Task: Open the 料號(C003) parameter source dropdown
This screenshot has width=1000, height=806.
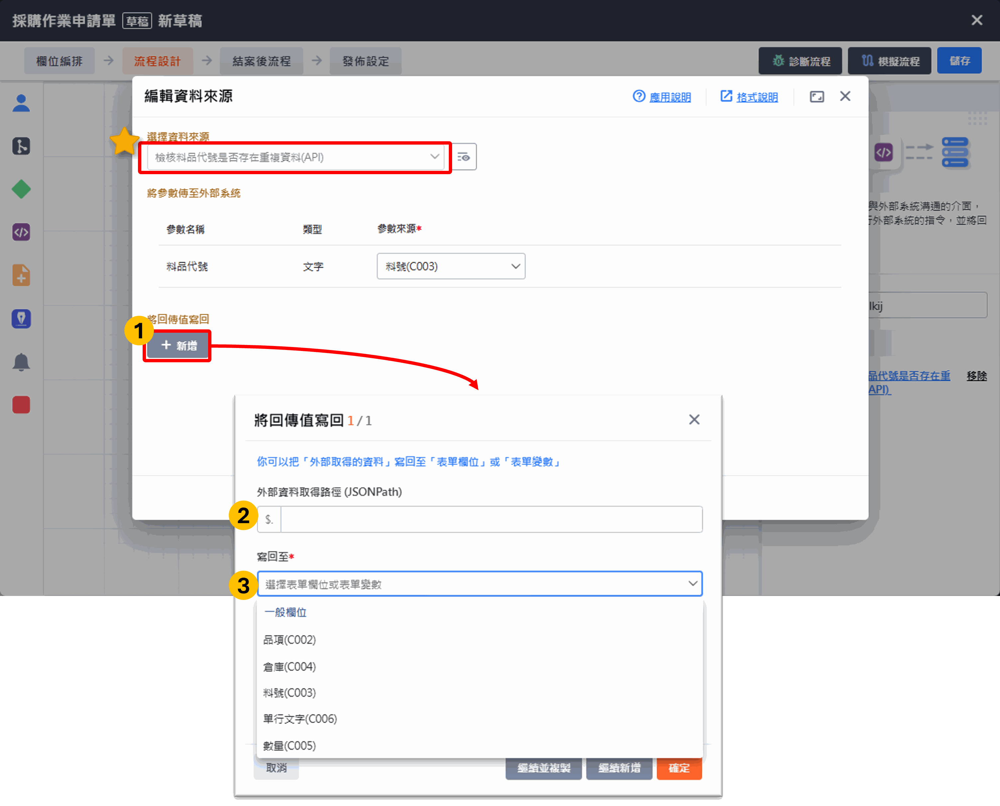Action: pos(450,266)
